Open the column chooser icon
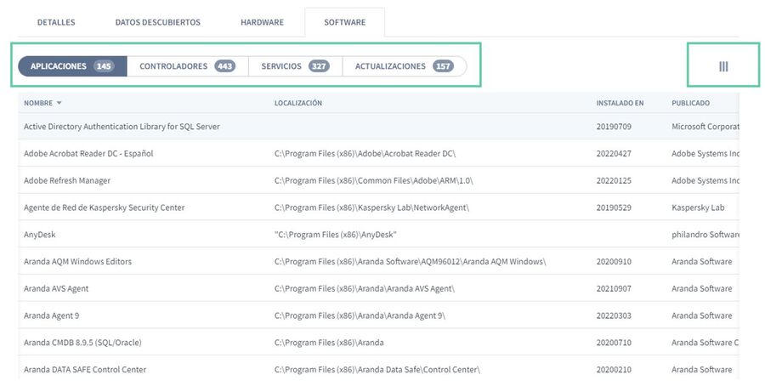 (x=723, y=66)
